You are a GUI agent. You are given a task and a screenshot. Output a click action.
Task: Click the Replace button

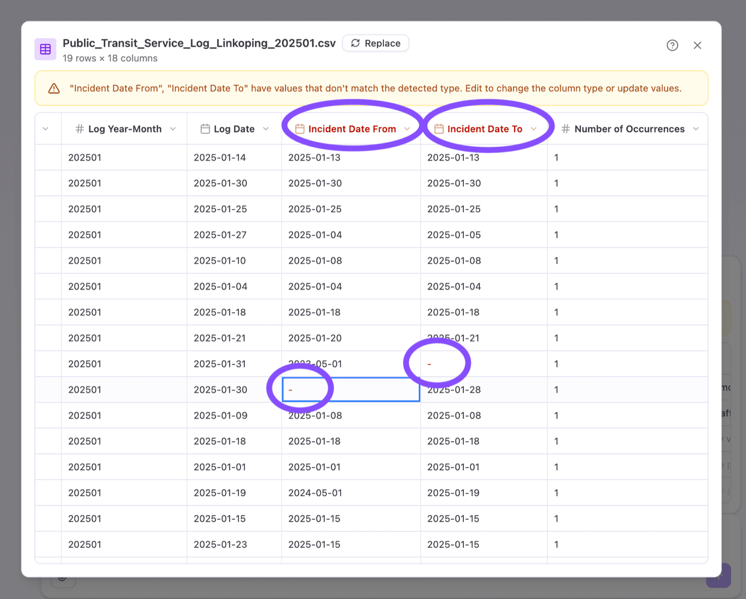point(375,43)
